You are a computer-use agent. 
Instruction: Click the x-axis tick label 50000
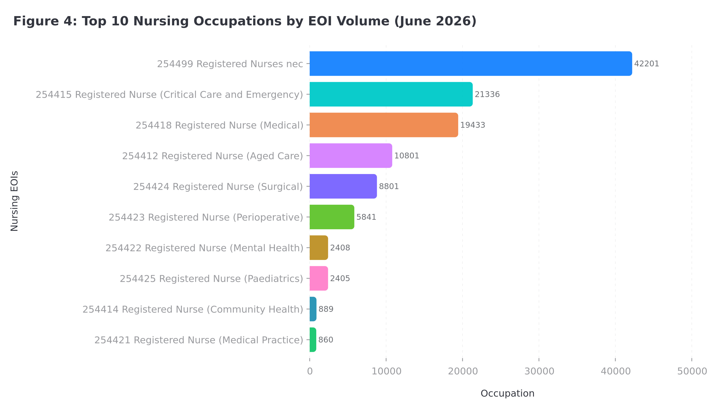(x=692, y=372)
